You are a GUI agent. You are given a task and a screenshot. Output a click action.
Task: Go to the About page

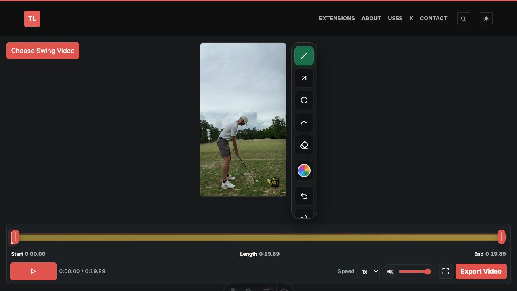point(371,18)
